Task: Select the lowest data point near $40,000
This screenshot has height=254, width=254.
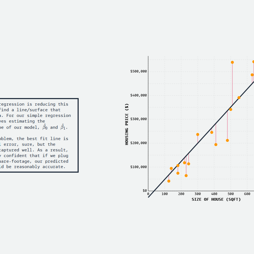Action: pyautogui.click(x=169, y=181)
